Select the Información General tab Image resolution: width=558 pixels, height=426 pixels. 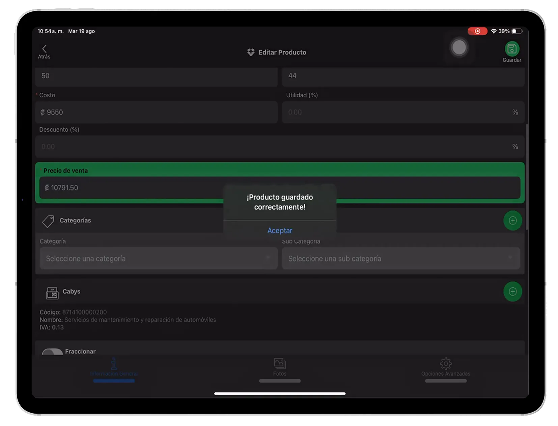[x=114, y=367]
